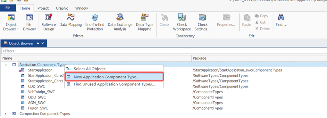327x118 pixels.
Task: Collapse the Application Component Types node
Action: coord(6,65)
